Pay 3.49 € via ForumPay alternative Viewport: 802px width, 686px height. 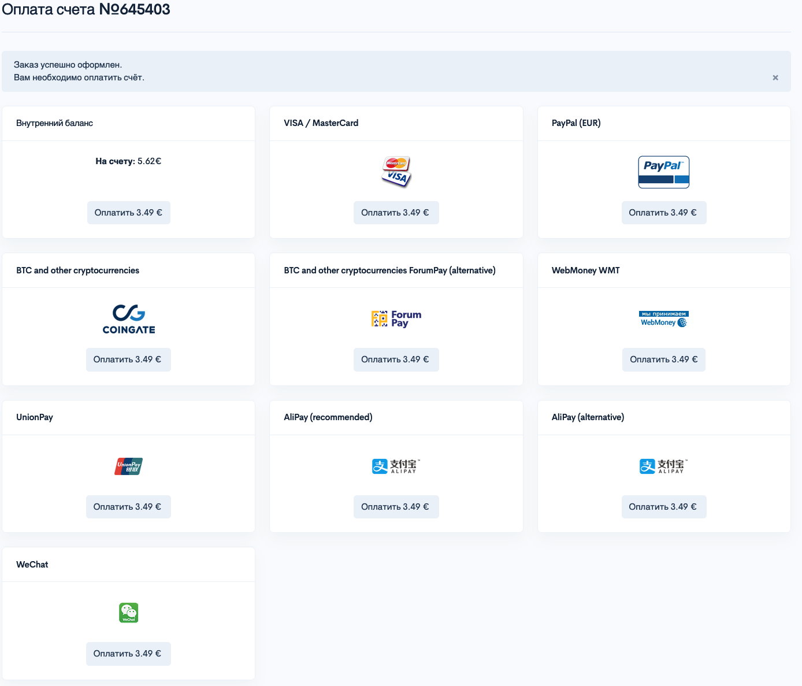(x=396, y=359)
